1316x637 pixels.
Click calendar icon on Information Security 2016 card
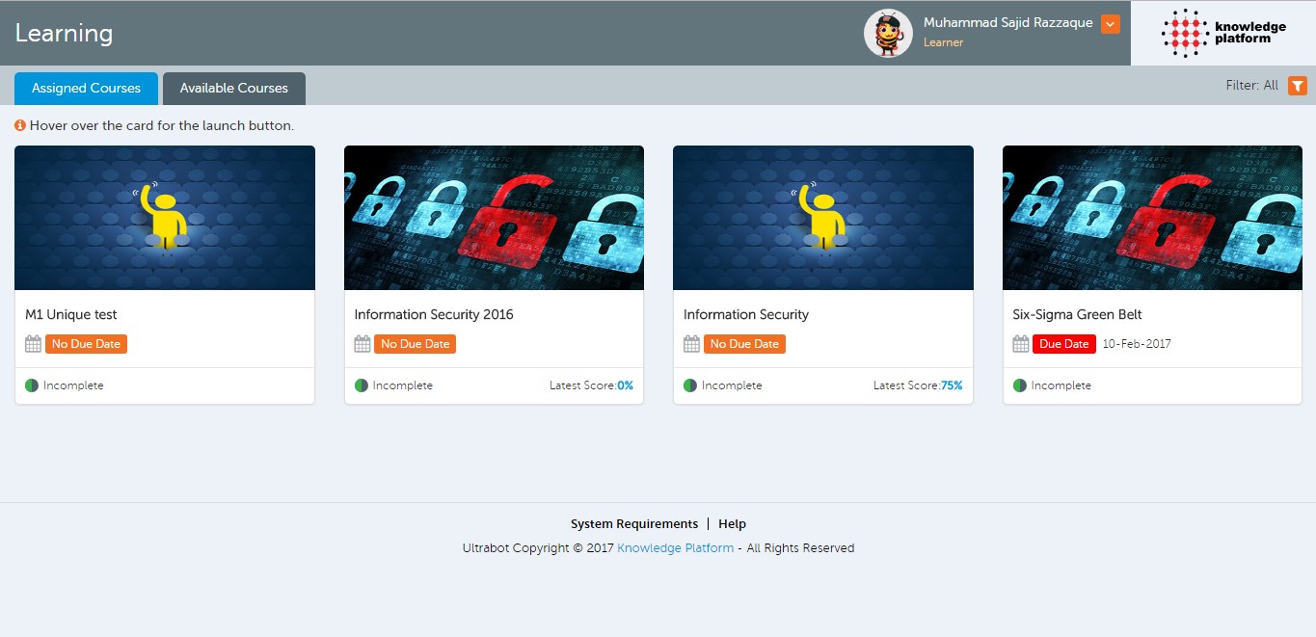coord(363,344)
